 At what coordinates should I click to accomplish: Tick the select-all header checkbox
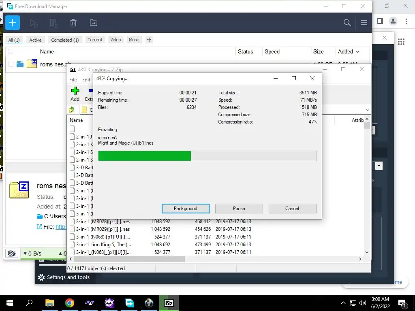(11, 51)
